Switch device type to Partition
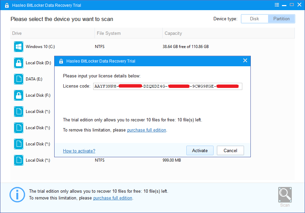 (282, 19)
